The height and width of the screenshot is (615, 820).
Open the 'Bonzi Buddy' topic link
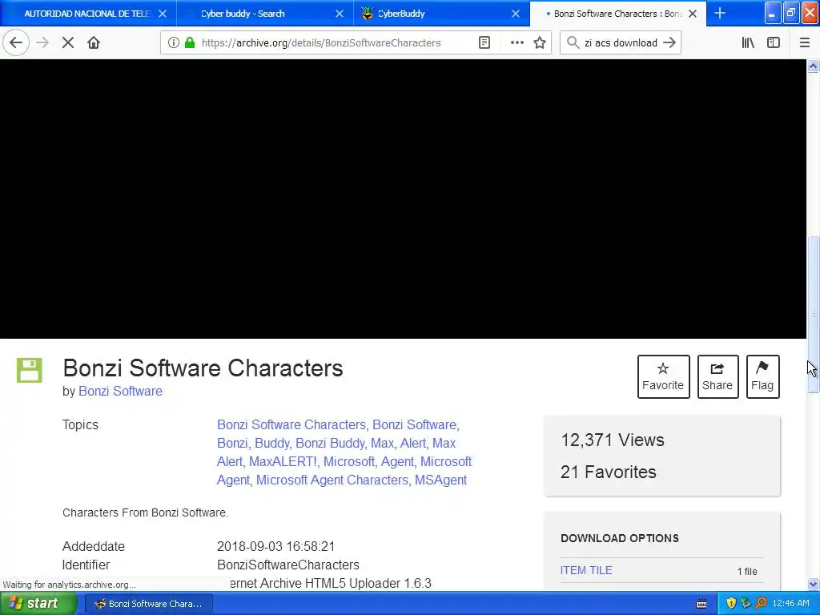point(330,443)
